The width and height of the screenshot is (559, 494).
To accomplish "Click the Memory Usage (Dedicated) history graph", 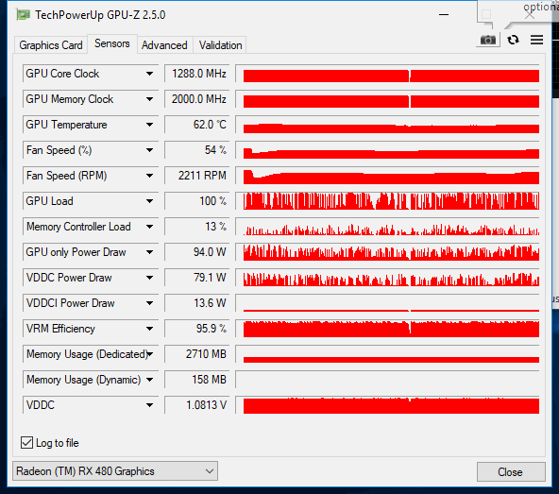I will coord(388,354).
